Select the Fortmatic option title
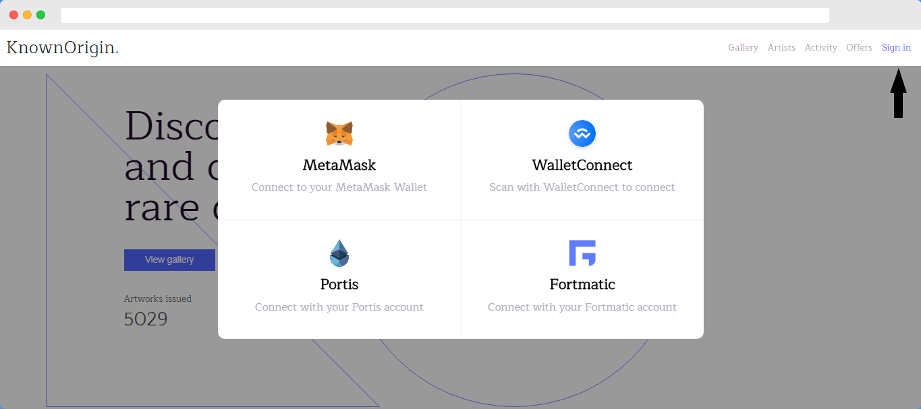 pyautogui.click(x=582, y=284)
